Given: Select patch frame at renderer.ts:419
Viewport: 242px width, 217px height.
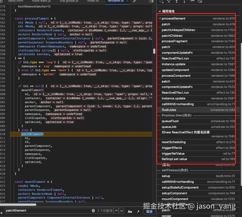Looking at the screenshot, I should click(x=198, y=24).
